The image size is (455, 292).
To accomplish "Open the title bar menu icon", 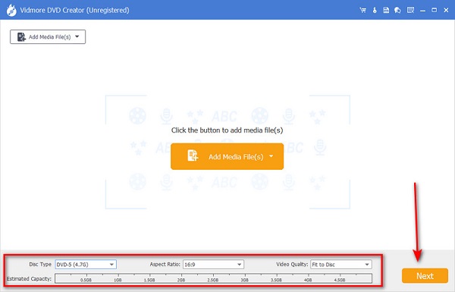I will click(x=410, y=10).
